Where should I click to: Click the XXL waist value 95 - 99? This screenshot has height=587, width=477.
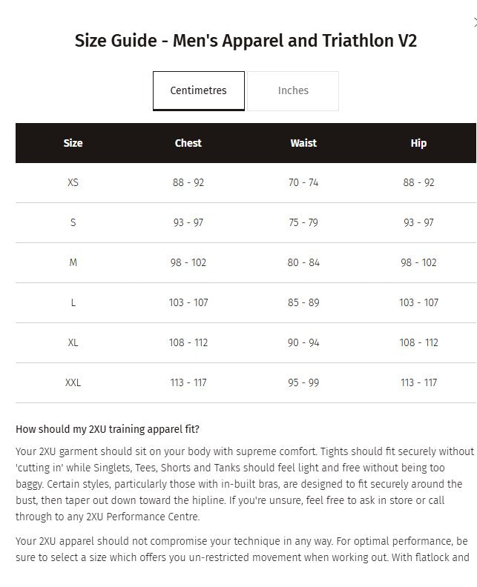click(303, 382)
